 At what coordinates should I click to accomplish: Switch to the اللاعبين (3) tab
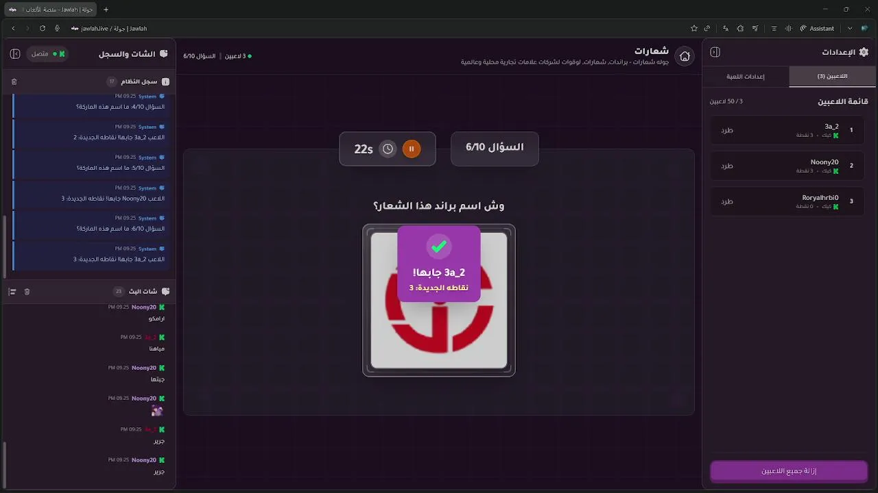pos(832,76)
